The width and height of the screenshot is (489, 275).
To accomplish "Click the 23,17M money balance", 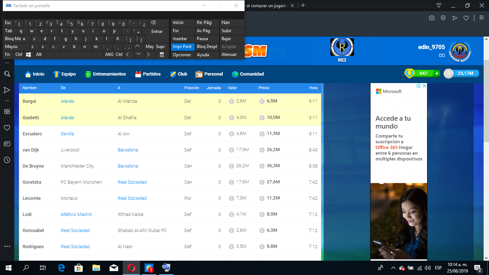I will click(x=465, y=73).
